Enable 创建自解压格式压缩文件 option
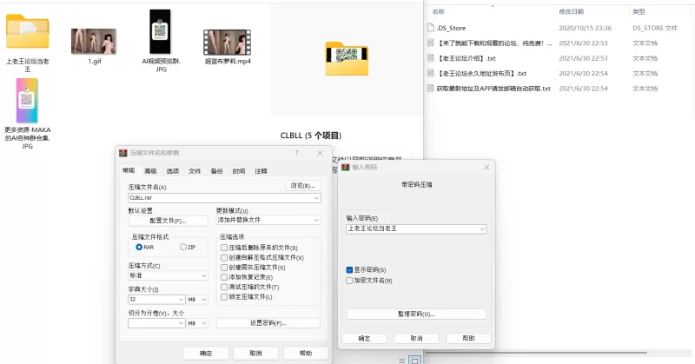 [x=224, y=258]
